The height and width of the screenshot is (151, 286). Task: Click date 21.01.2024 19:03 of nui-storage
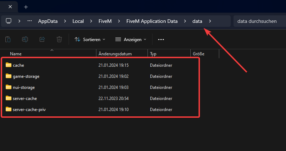[114, 87]
